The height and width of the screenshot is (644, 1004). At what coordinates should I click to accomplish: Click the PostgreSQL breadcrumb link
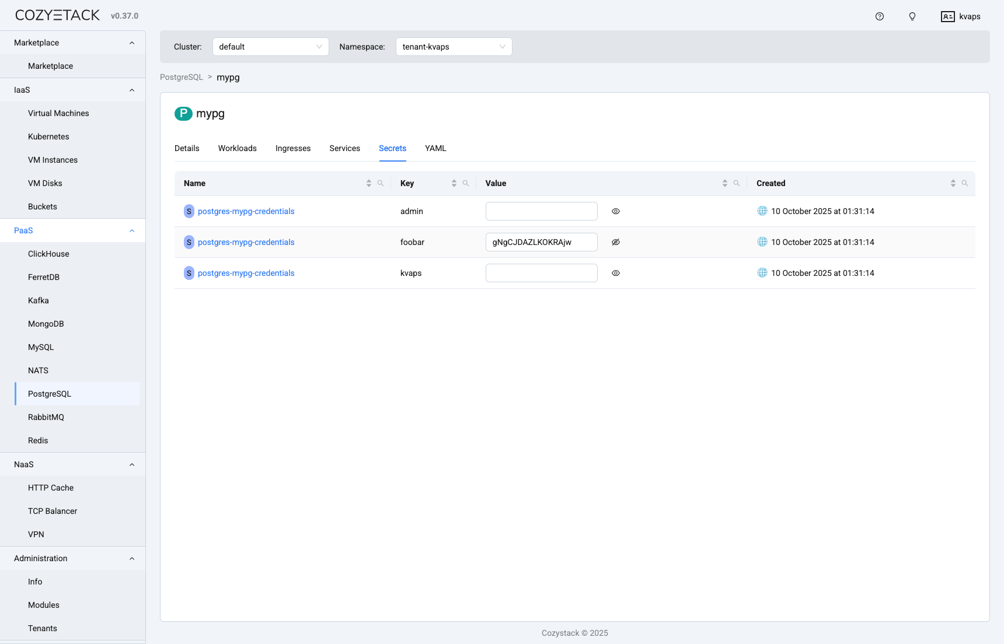[181, 77]
